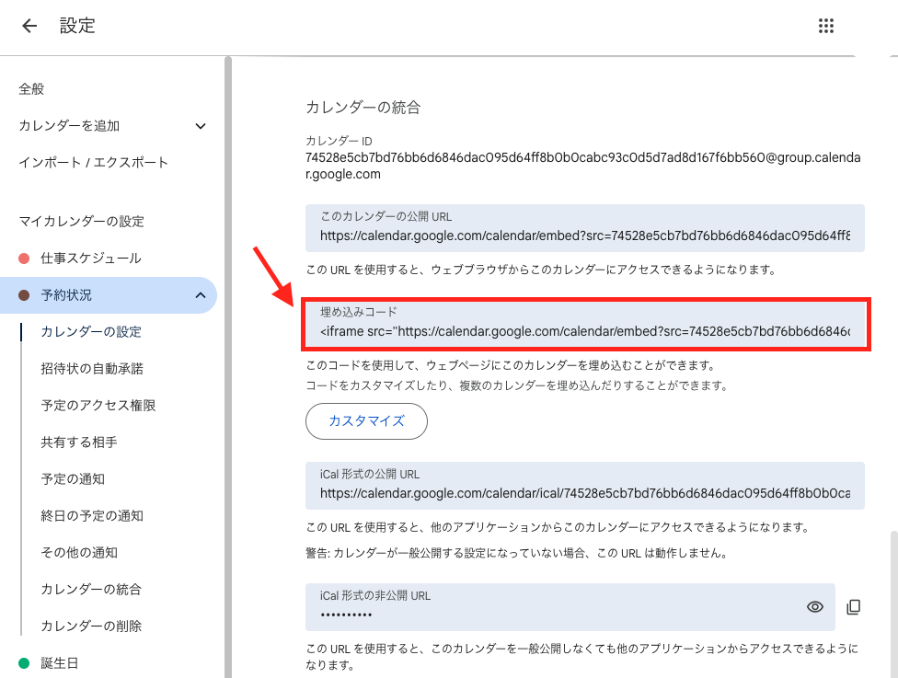Go to 招待状の自動承諾 section
The width and height of the screenshot is (898, 678).
(x=92, y=368)
